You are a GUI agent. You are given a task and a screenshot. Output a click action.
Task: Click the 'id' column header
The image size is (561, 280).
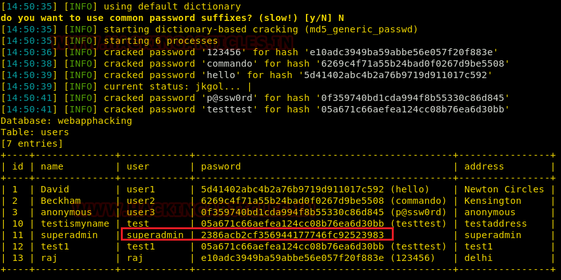pyautogui.click(x=18, y=166)
